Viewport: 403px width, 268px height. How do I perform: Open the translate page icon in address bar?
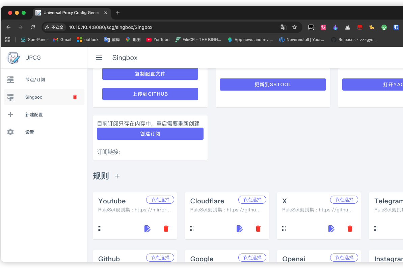[x=283, y=27]
